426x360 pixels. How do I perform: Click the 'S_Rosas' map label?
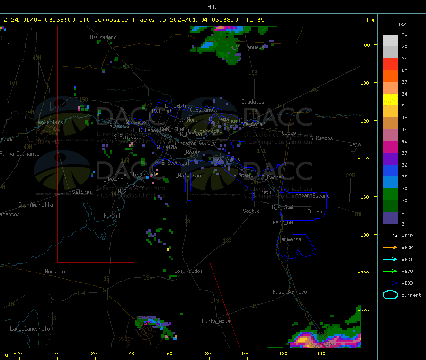(x=190, y=152)
